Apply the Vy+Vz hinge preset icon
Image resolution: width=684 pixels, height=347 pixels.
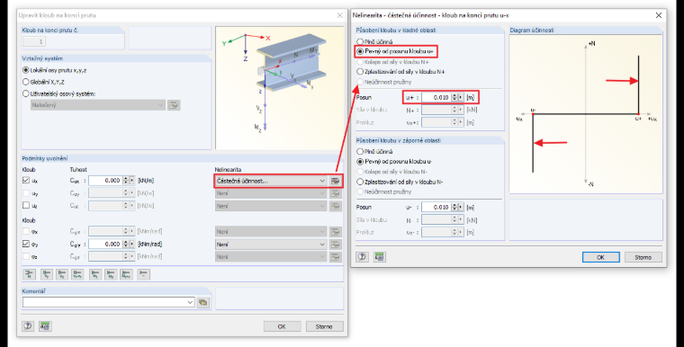77,274
